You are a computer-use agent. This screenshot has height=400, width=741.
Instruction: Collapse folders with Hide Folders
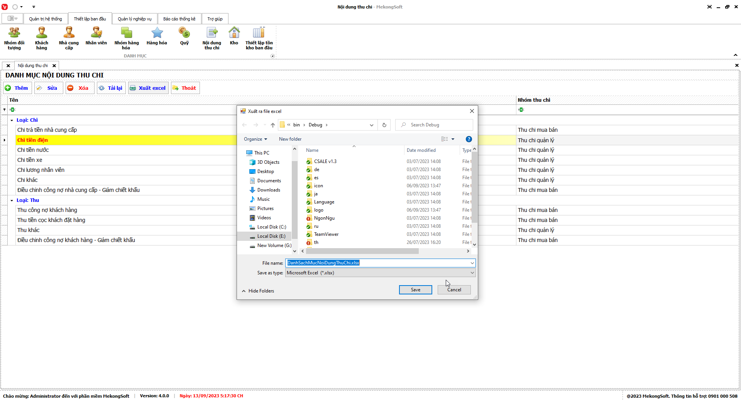coord(258,291)
